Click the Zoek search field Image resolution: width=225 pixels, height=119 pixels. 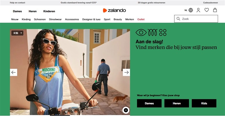(x=196, y=19)
